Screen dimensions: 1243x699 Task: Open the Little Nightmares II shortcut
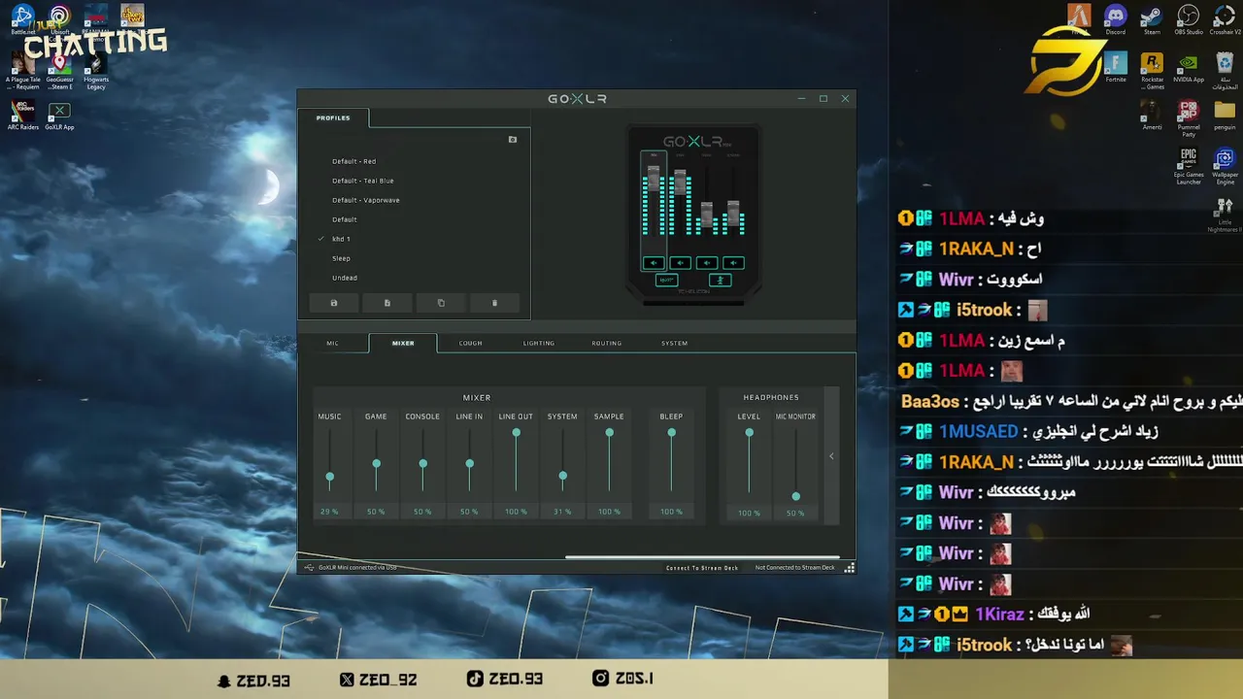(1225, 216)
